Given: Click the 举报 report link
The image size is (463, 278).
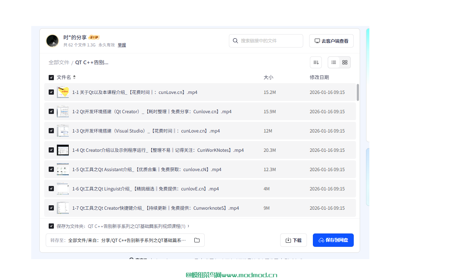Looking at the screenshot, I should pos(122,45).
